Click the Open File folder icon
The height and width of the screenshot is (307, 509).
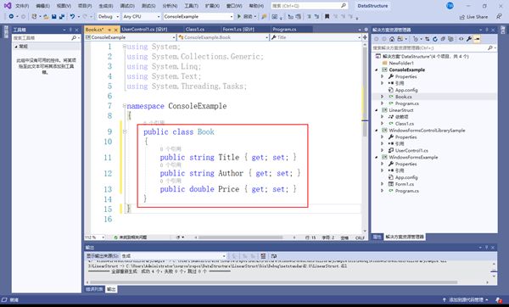[x=46, y=17]
